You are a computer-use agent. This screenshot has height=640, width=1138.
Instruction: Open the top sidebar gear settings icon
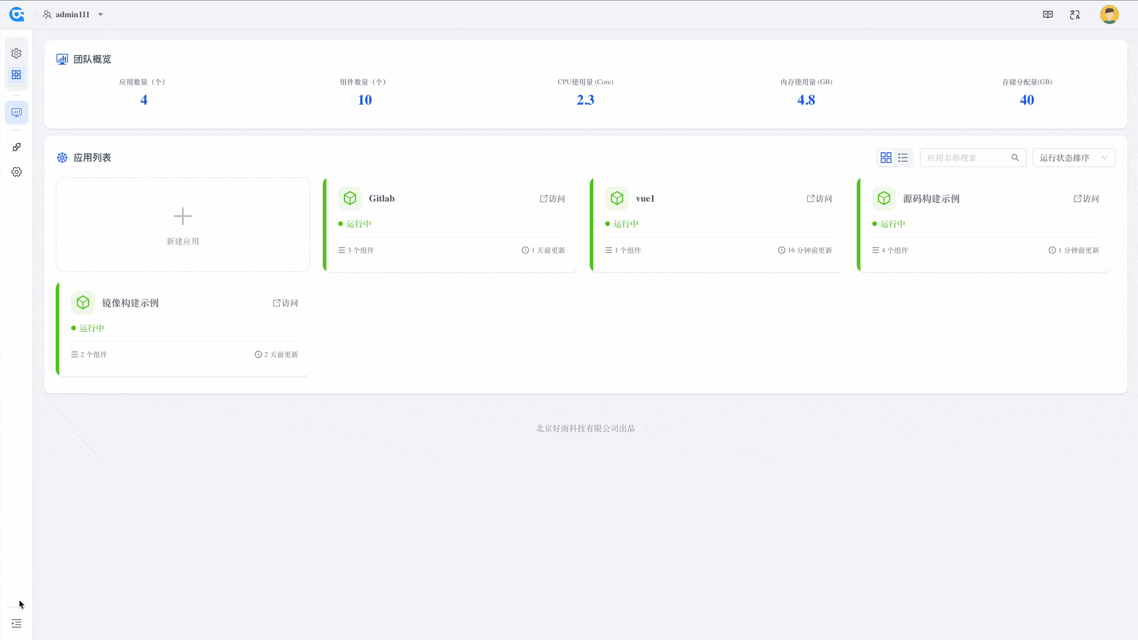pos(17,53)
